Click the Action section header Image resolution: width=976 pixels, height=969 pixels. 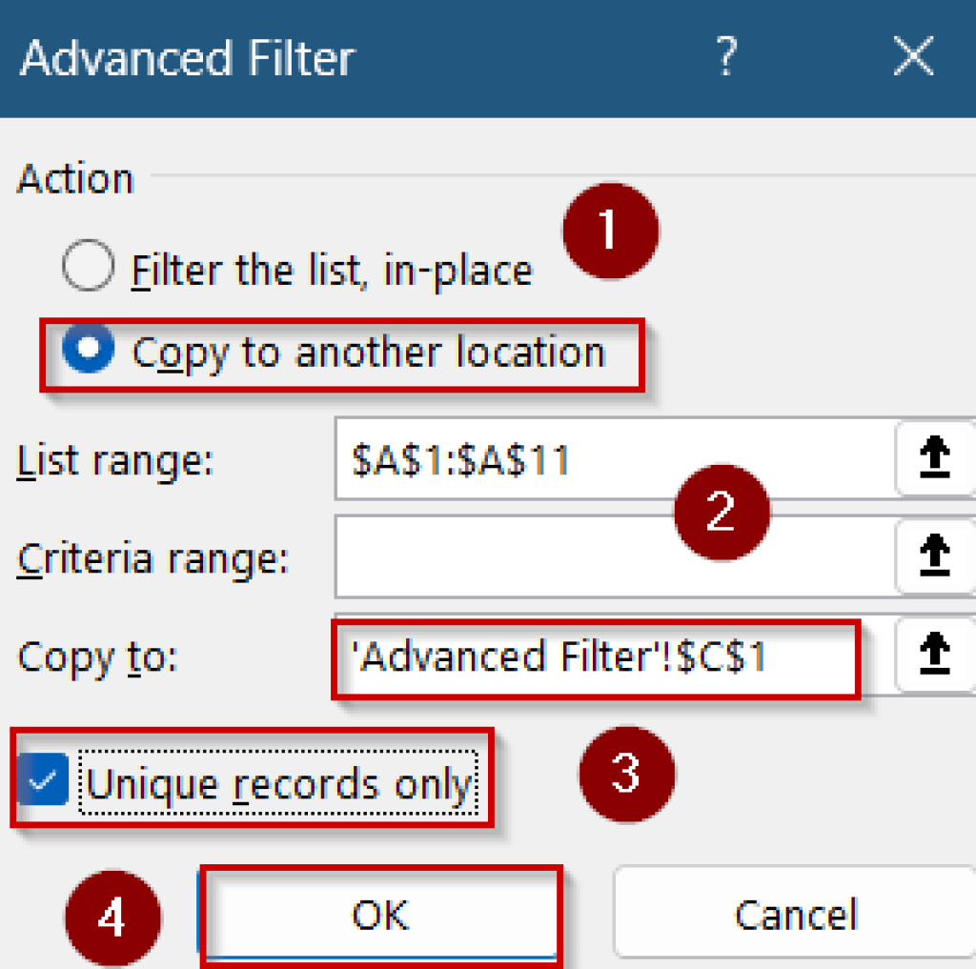click(74, 178)
